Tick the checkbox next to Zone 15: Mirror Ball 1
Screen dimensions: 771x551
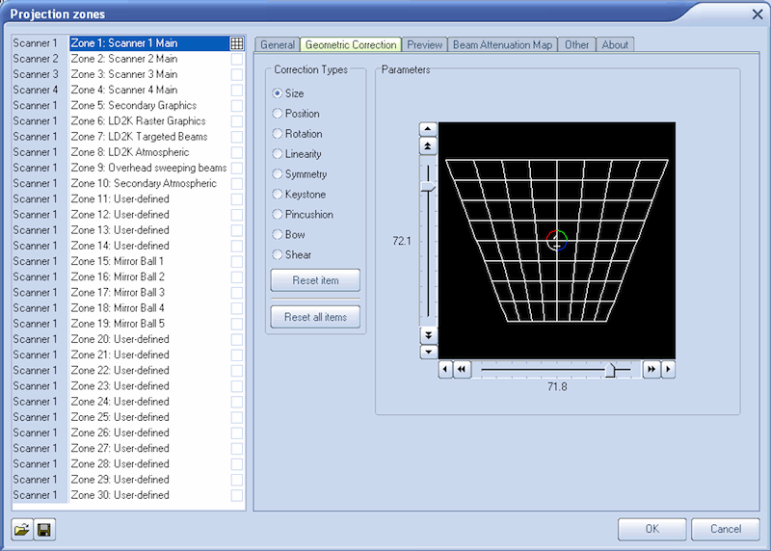(237, 261)
